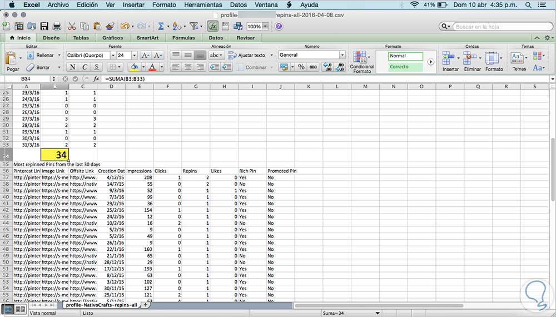Toggle bold N formatting
Image resolution: width=556 pixels, height=317 pixels.
pos(72,67)
